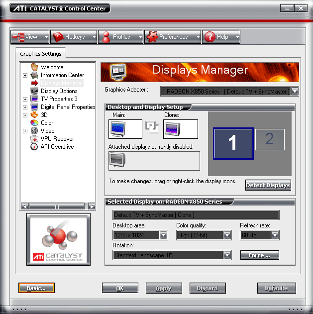Select the disabled attached display icon
The width and height of the screenshot is (313, 314).
pyautogui.click(x=117, y=160)
